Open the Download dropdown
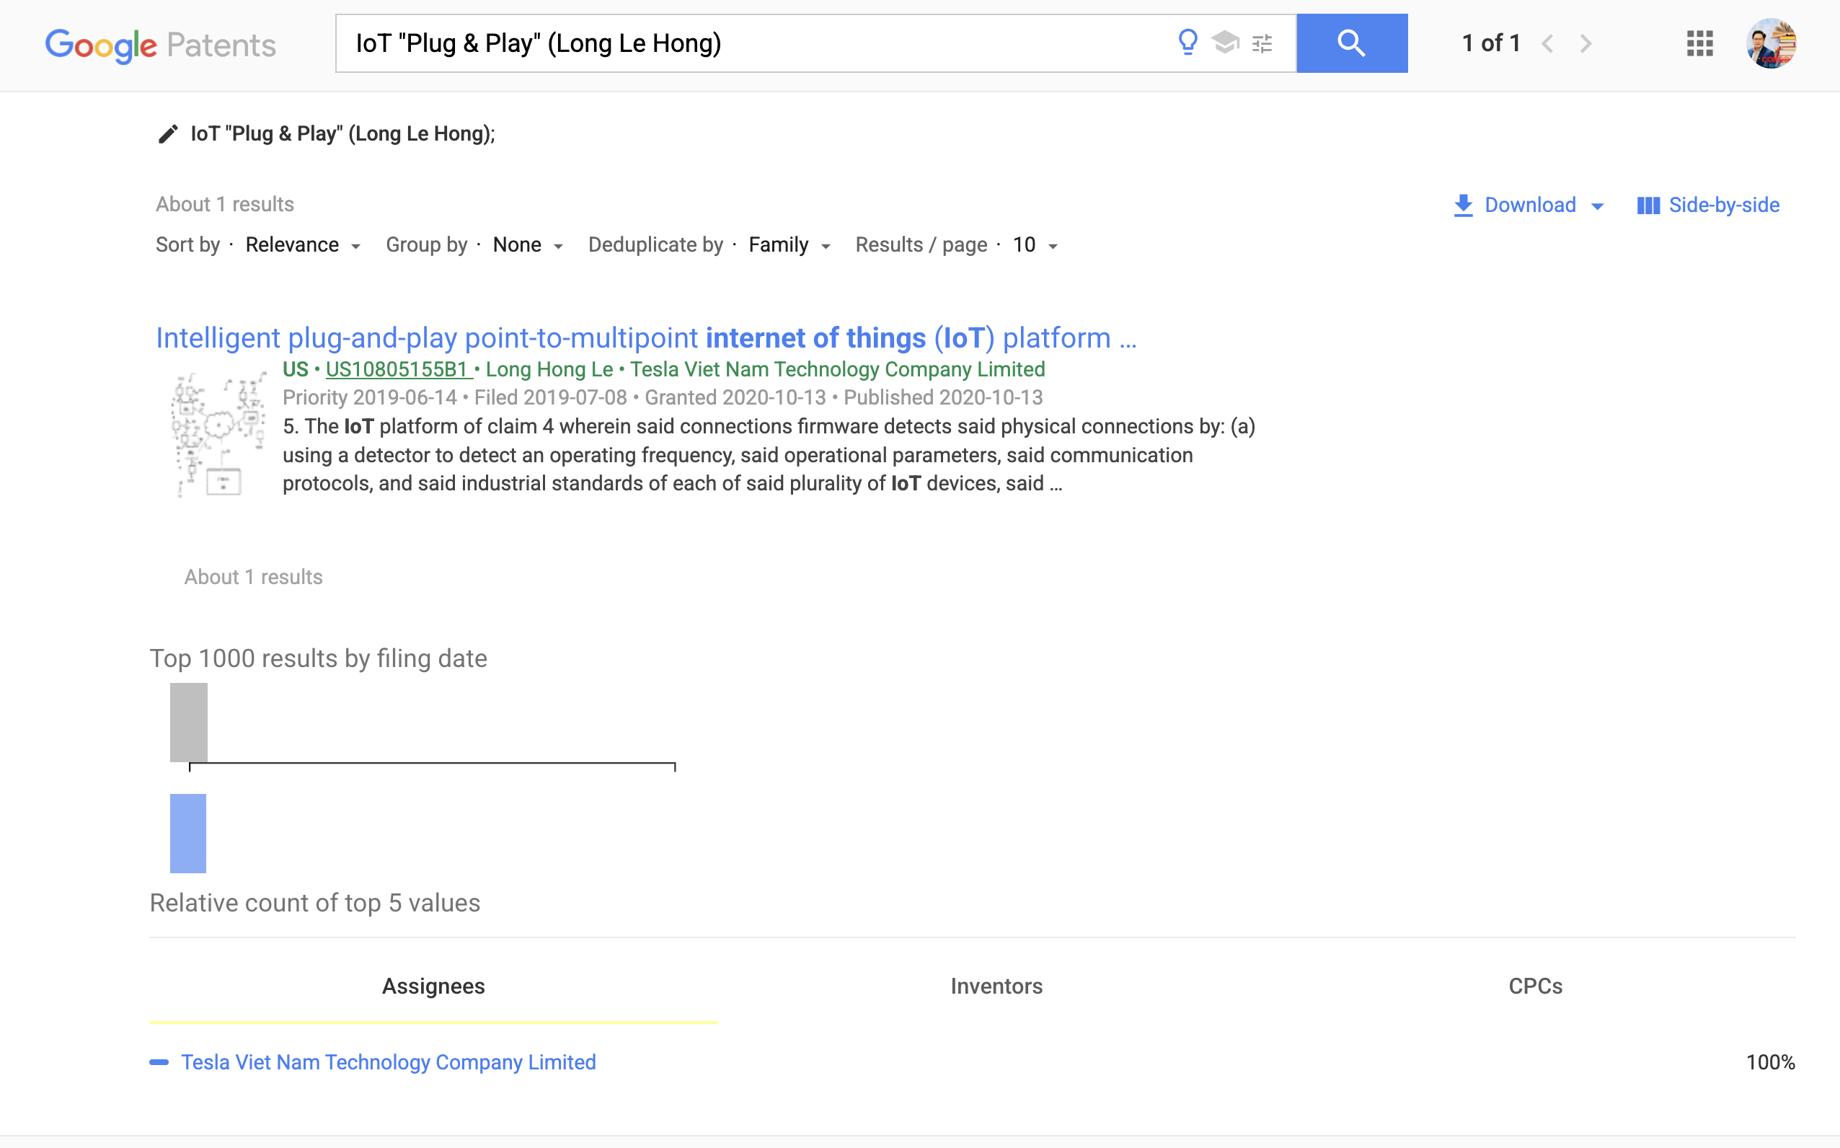The height and width of the screenshot is (1148, 1840). 1529,205
